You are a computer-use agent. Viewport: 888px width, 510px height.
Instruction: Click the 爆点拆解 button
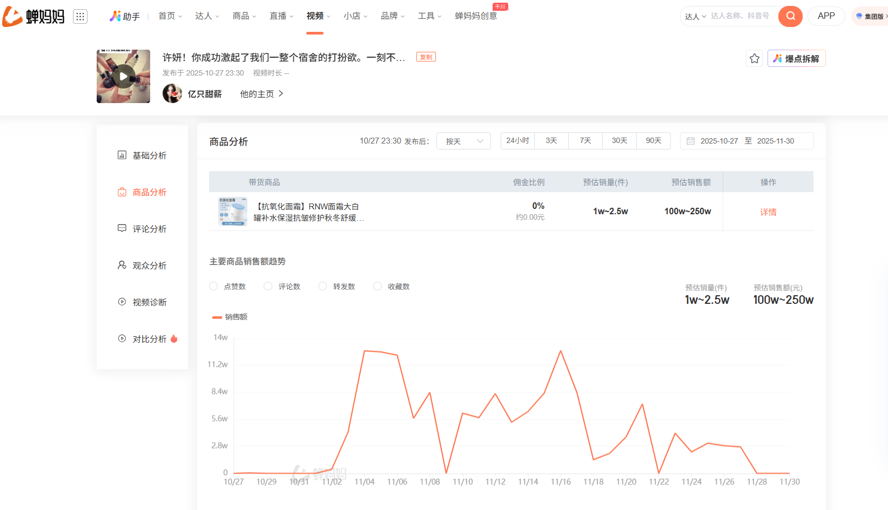click(796, 58)
